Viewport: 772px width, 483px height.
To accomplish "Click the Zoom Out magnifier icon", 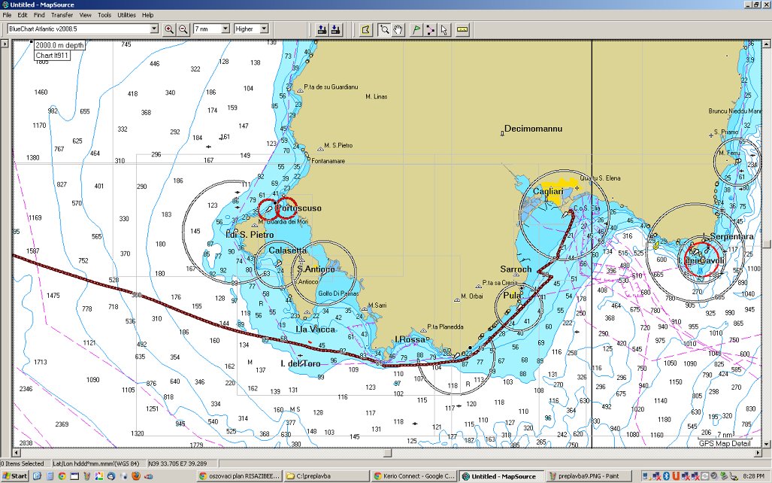I will (x=183, y=29).
